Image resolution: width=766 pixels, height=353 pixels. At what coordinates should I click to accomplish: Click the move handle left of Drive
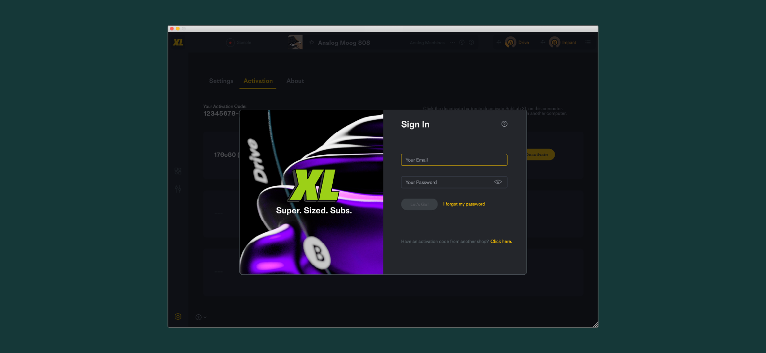[x=499, y=42]
